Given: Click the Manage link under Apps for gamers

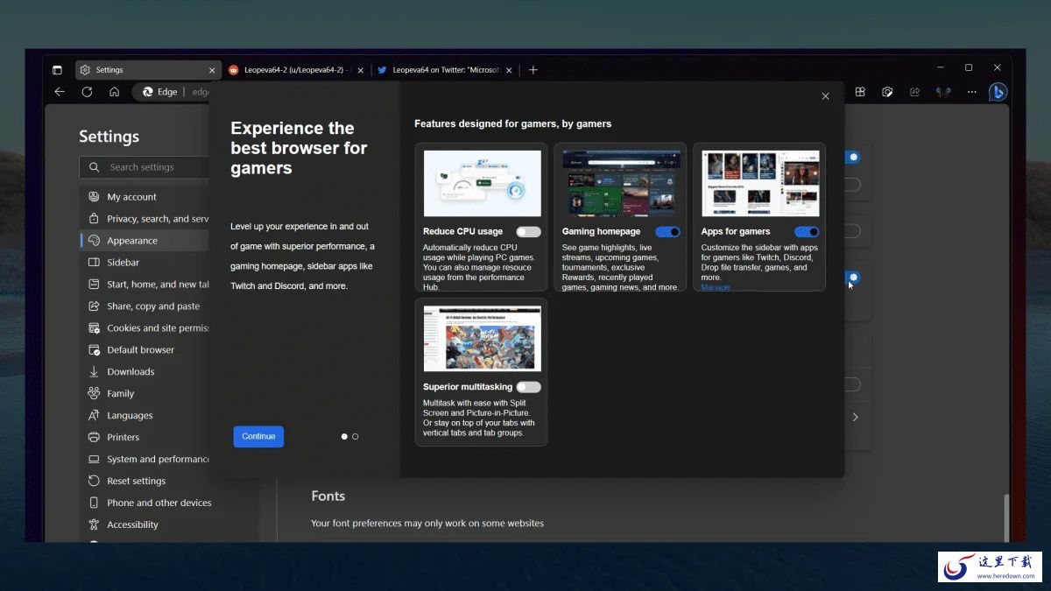Looking at the screenshot, I should point(715,287).
